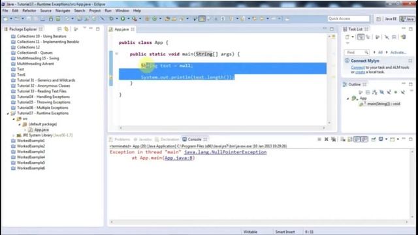Click the Clear Console icon
418x235 pixels.
coord(343,139)
